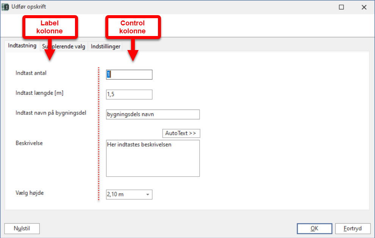Click the Udfør opskrift app icon in title bar
This screenshot has height=238, width=375.
[x=5, y=7]
